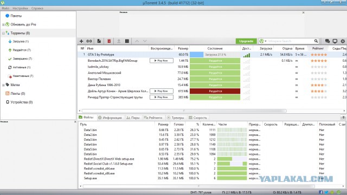Sort by the Состояние column header
347x195 pixels.
pos(215,48)
